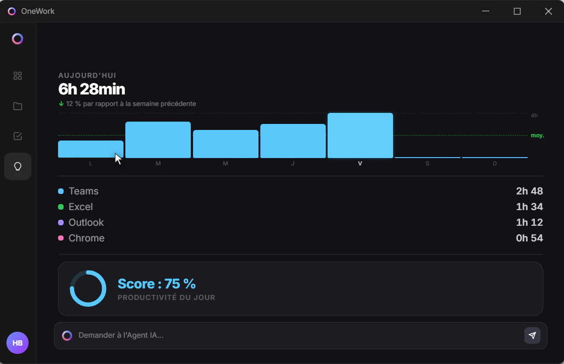This screenshot has width=564, height=364.
Task: Send message with the paper plane icon
Action: [532, 335]
